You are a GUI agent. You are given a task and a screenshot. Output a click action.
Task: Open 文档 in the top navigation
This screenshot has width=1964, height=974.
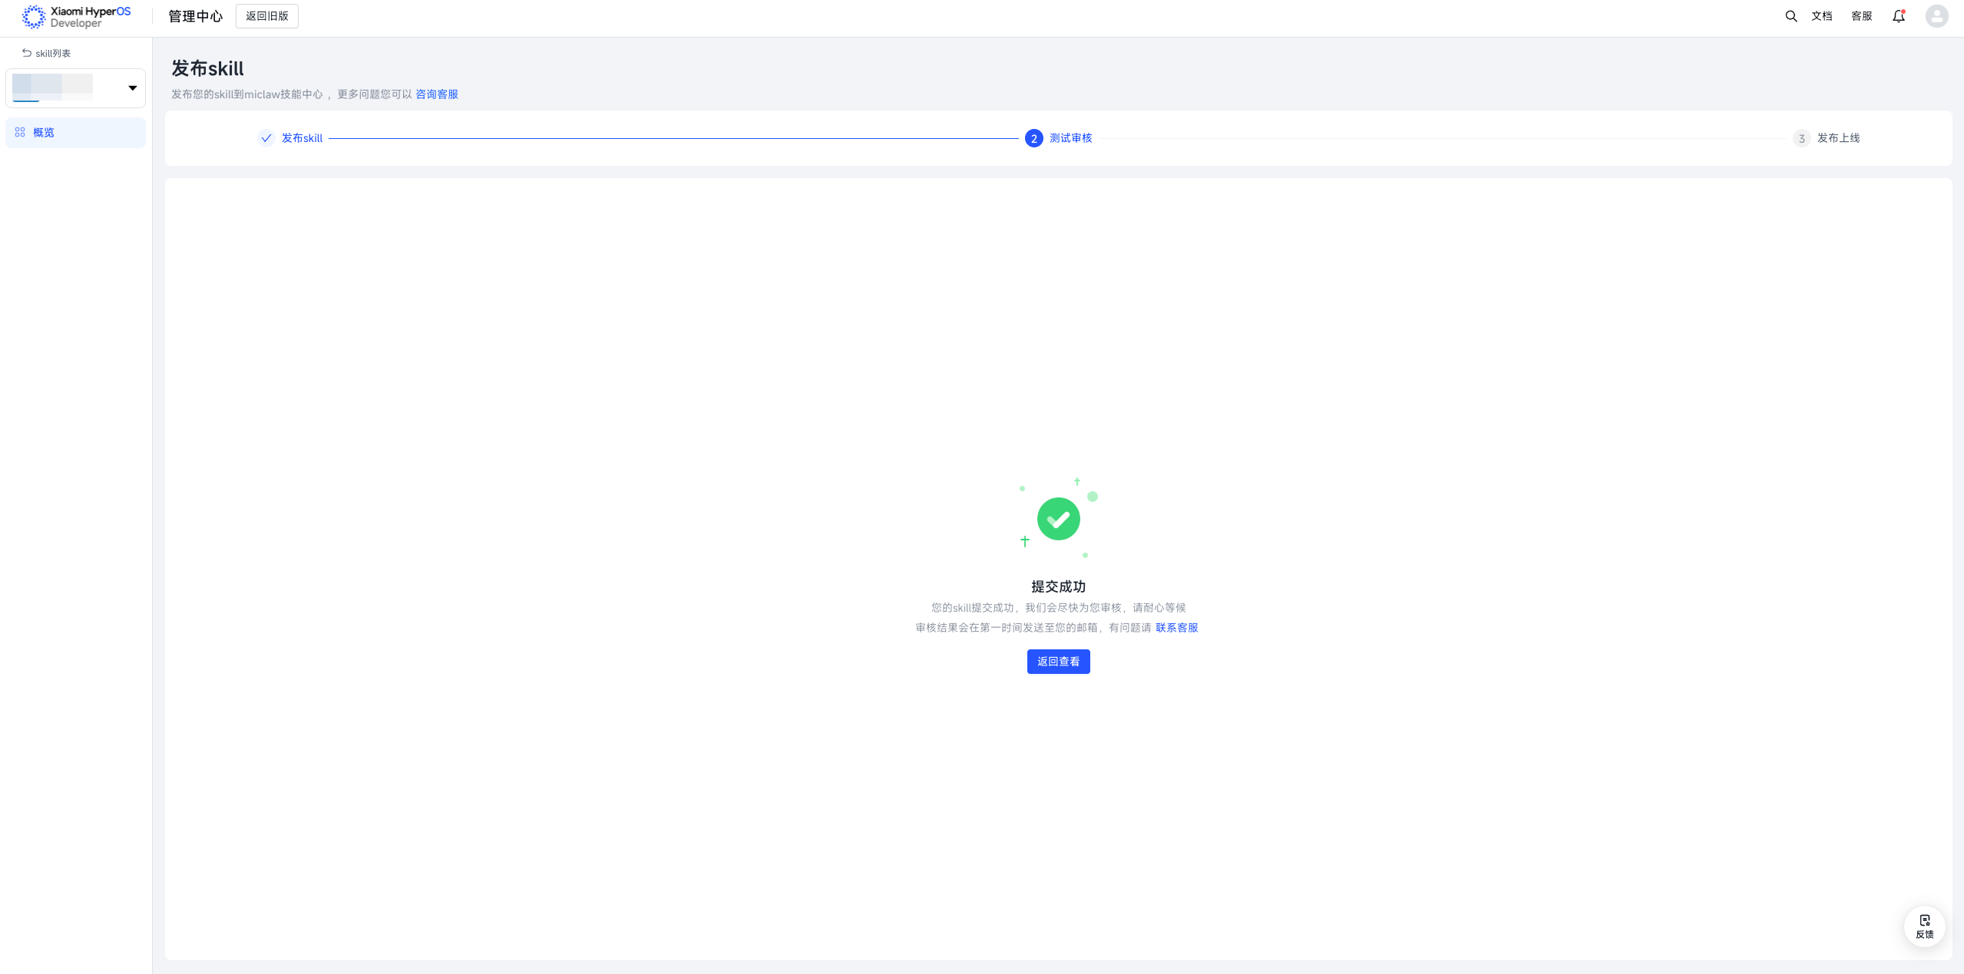(1821, 16)
